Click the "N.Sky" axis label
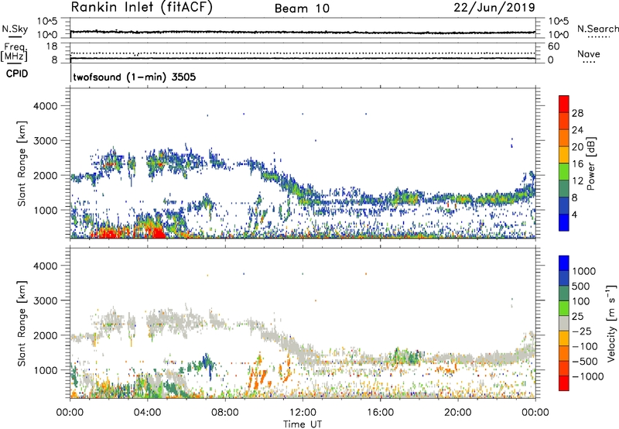 [15, 29]
